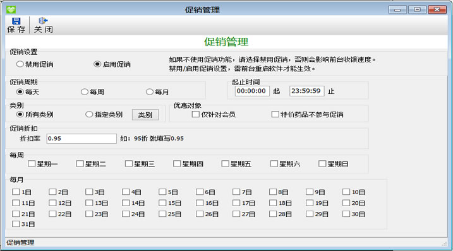Mark the 25日 checkbox

coord(162,214)
